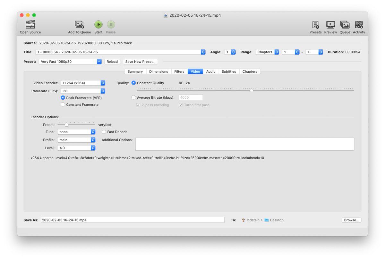Click the Save New Preset button
Screen dimensions: 385x259
[140, 62]
